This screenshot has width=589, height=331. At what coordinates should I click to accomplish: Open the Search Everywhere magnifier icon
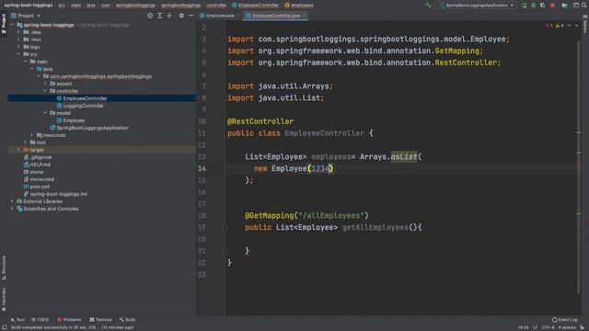[x=584, y=6]
